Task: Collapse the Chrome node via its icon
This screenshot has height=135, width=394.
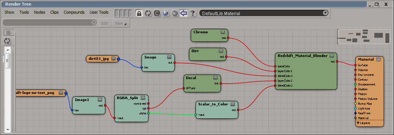Action: click(x=223, y=32)
